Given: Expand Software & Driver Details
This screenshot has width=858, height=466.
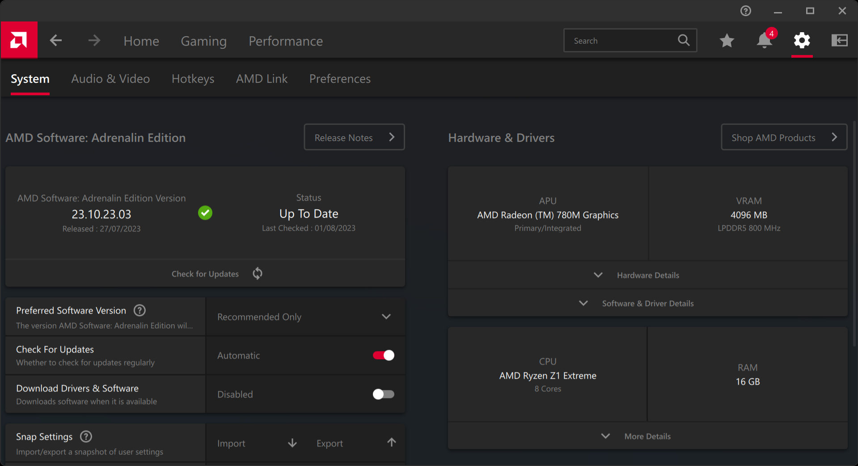Looking at the screenshot, I should pos(647,303).
